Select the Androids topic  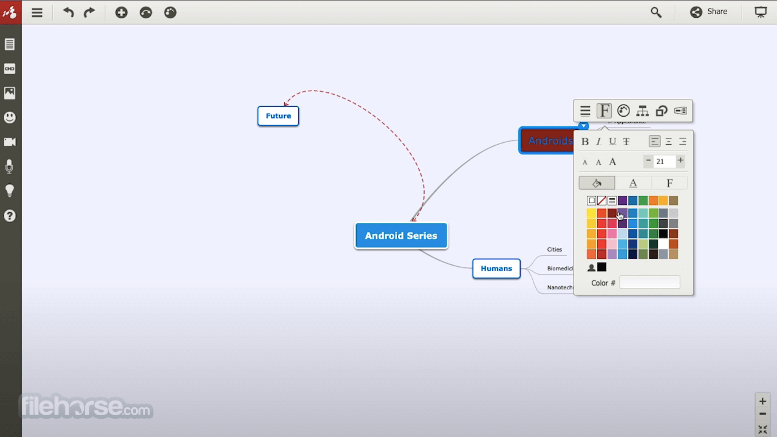pos(547,140)
